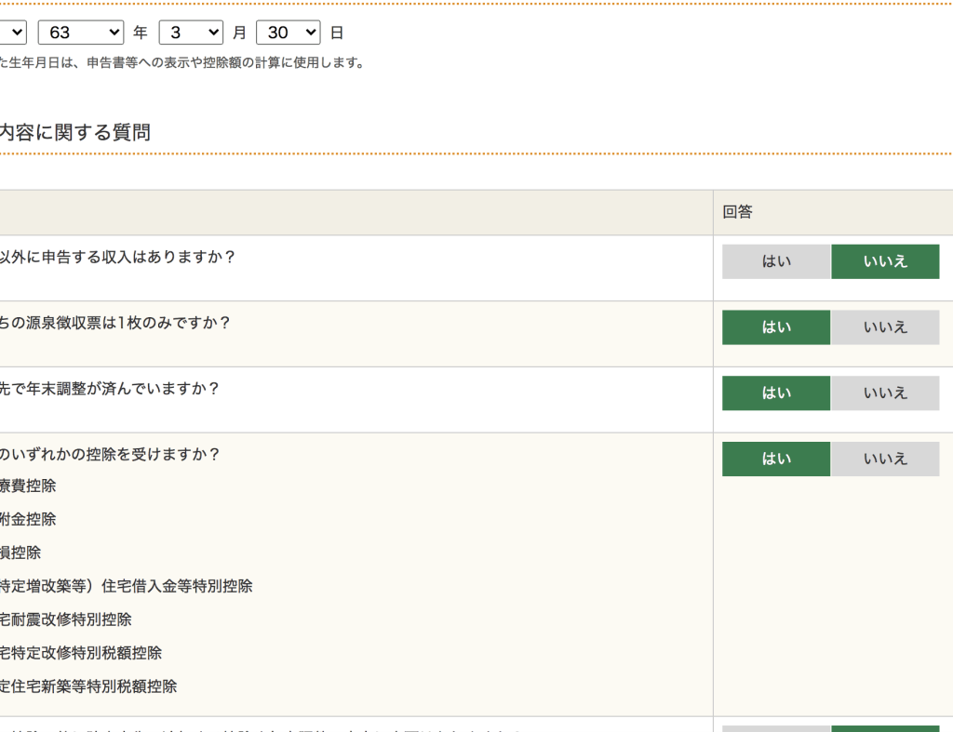Click the 住宅耐震改修特別控除 list item
This screenshot has width=953, height=732.
point(66,619)
